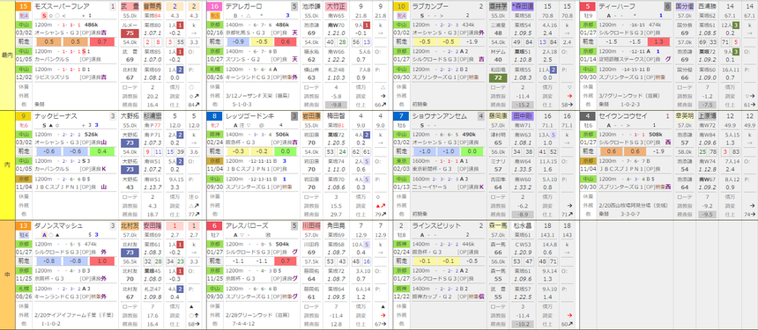
Task: Click race name 阪神カップ・G2
Action: [x=432, y=297]
